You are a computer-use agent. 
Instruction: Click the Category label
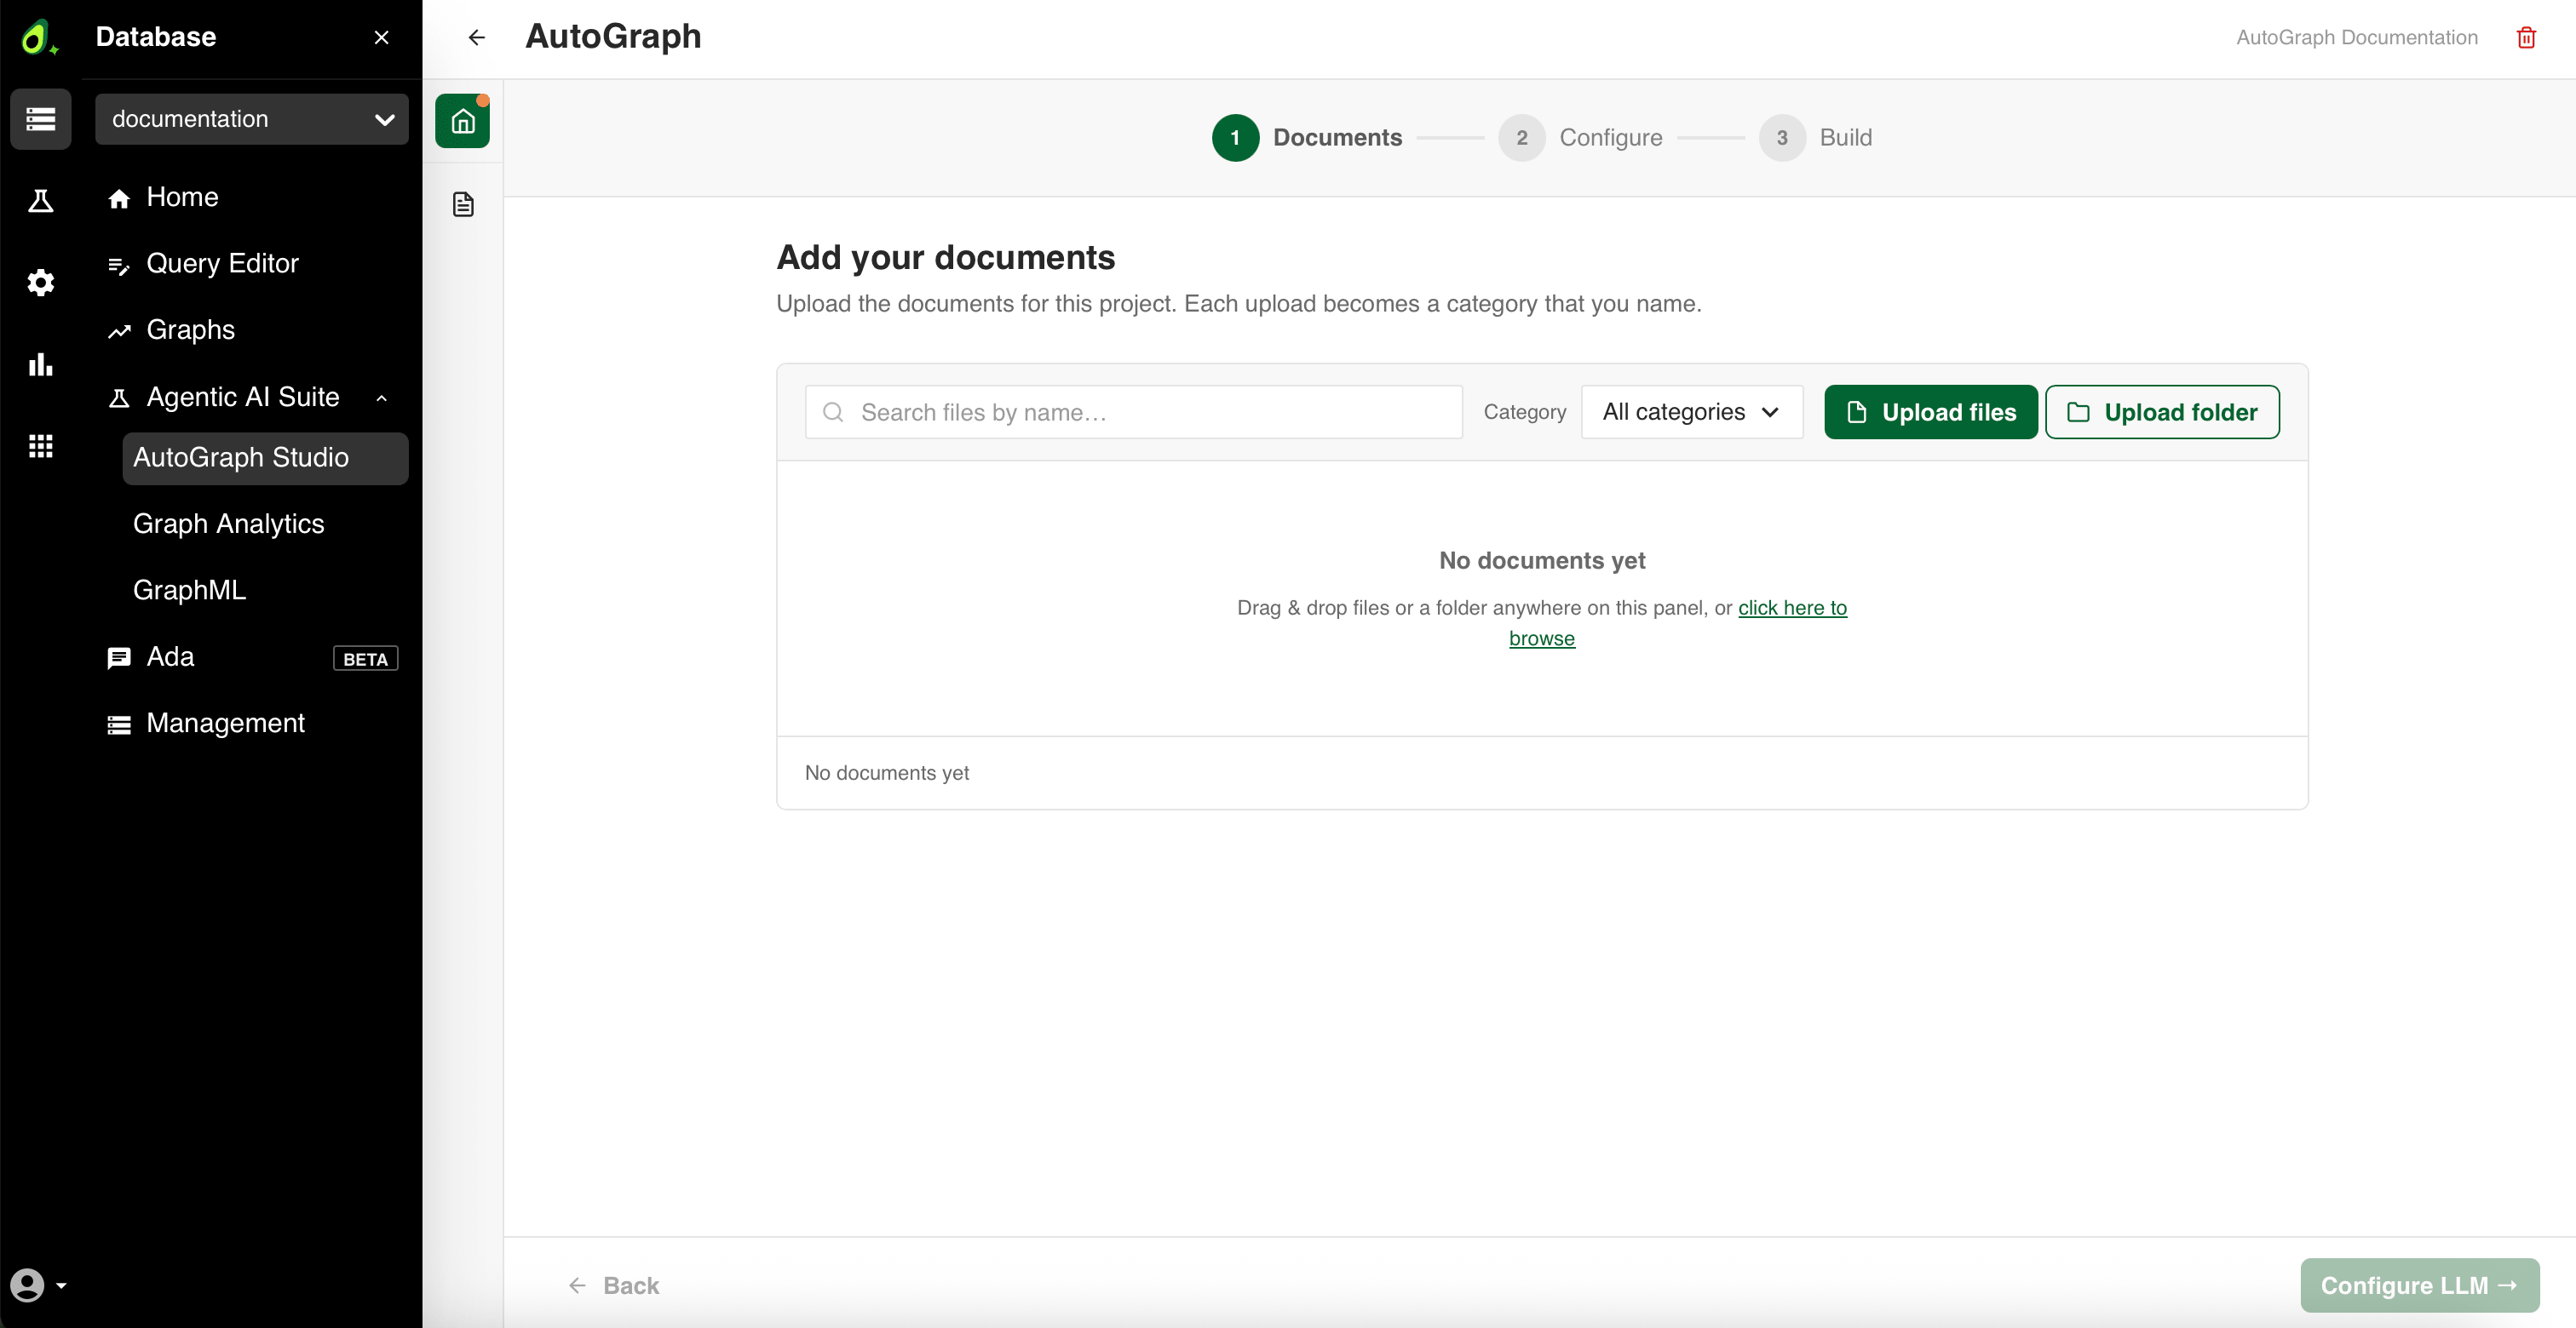pos(1524,412)
